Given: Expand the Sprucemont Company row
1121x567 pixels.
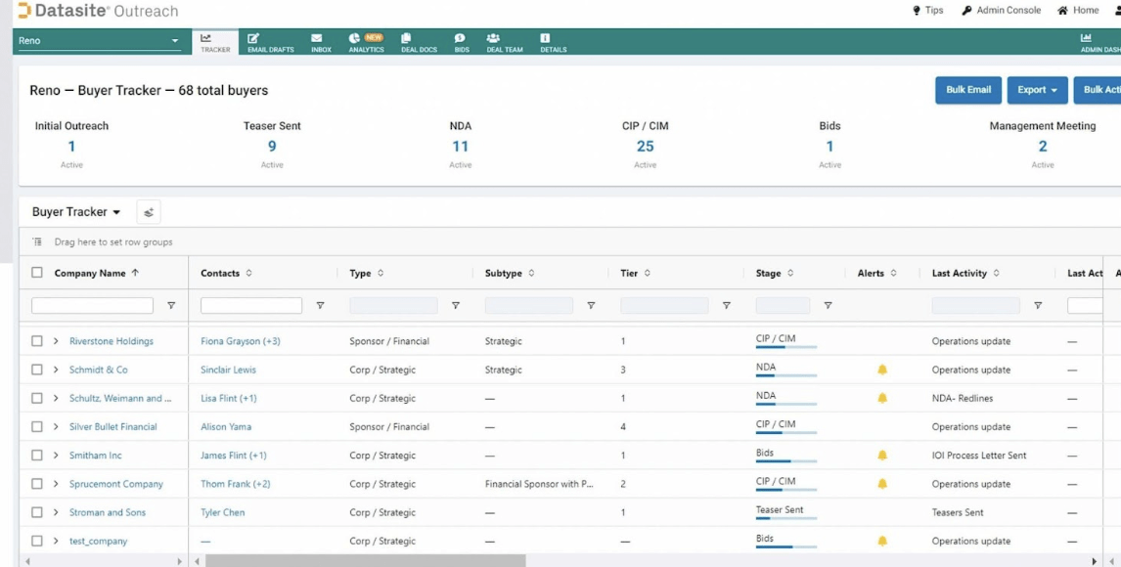Looking at the screenshot, I should coord(56,484).
